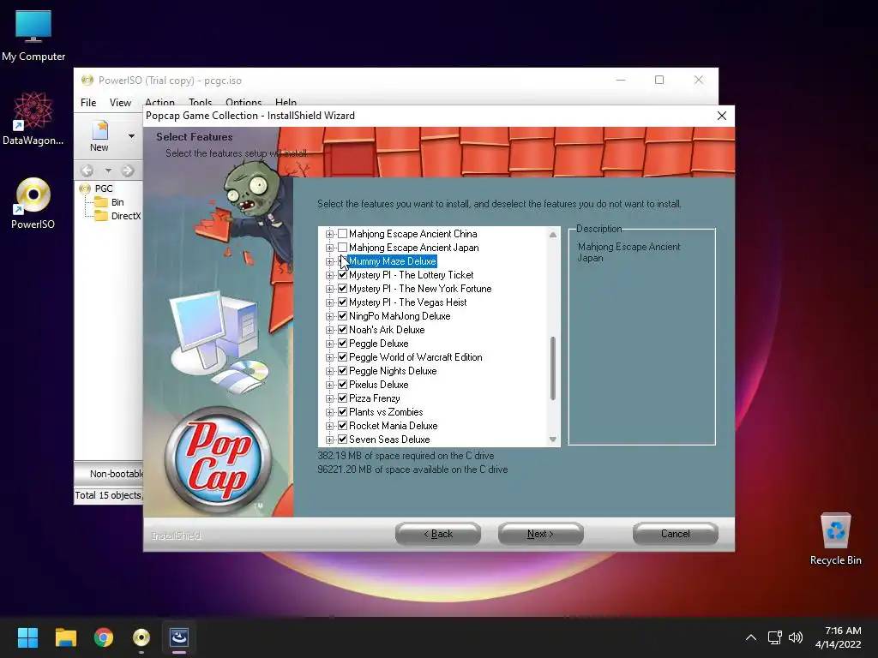The height and width of the screenshot is (658, 878).
Task: Uncheck Plants vs Zombies
Action: point(342,412)
